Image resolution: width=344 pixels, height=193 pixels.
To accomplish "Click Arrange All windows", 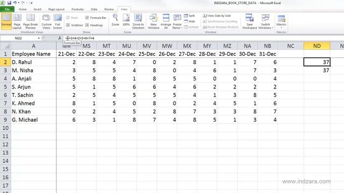I will pyautogui.click(x=166, y=21).
